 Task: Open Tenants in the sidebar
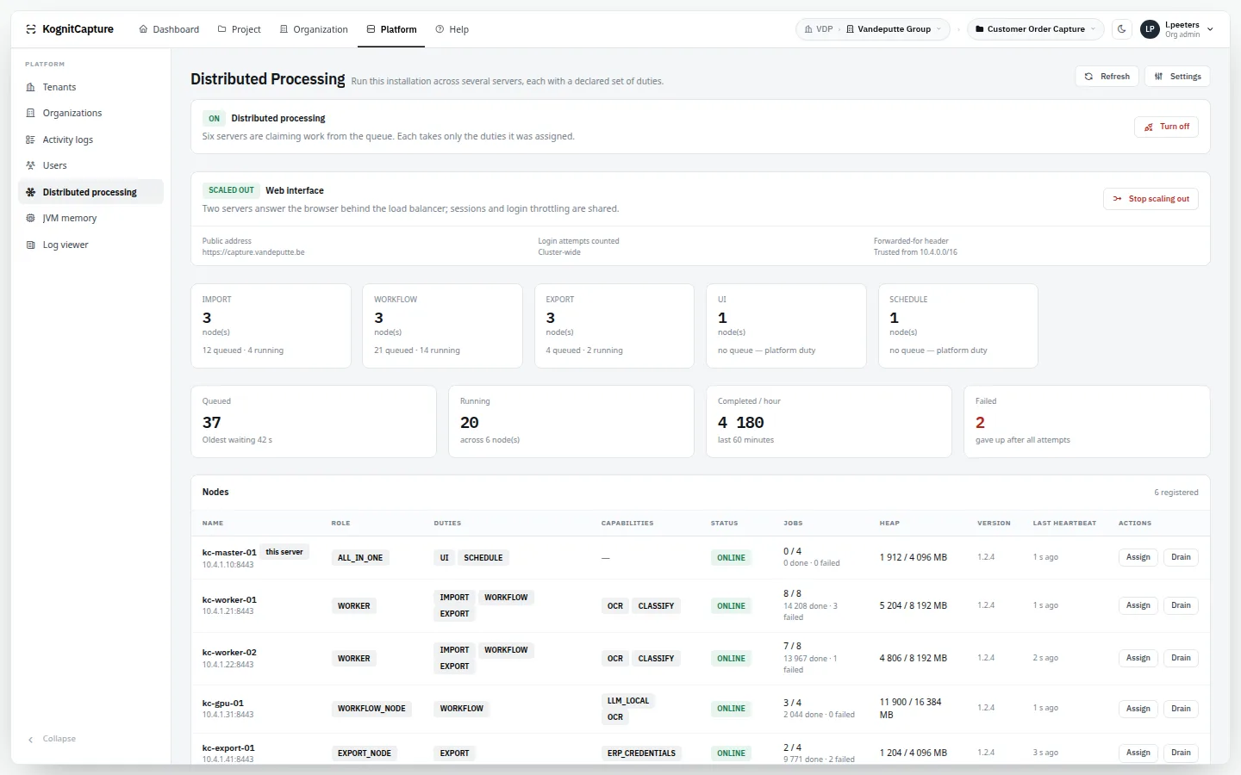[90, 87]
